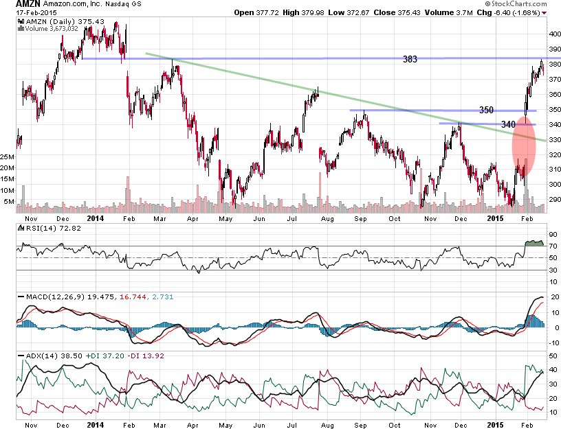This screenshot has height=429, width=561.
Task: Click the Open 377.72 value
Action: (x=256, y=12)
